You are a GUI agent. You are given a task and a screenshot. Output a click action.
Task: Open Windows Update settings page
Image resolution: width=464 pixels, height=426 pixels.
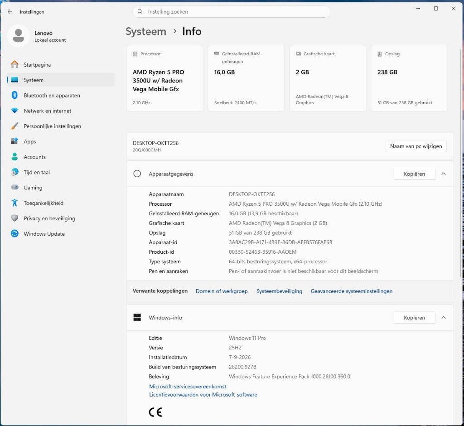click(61, 233)
